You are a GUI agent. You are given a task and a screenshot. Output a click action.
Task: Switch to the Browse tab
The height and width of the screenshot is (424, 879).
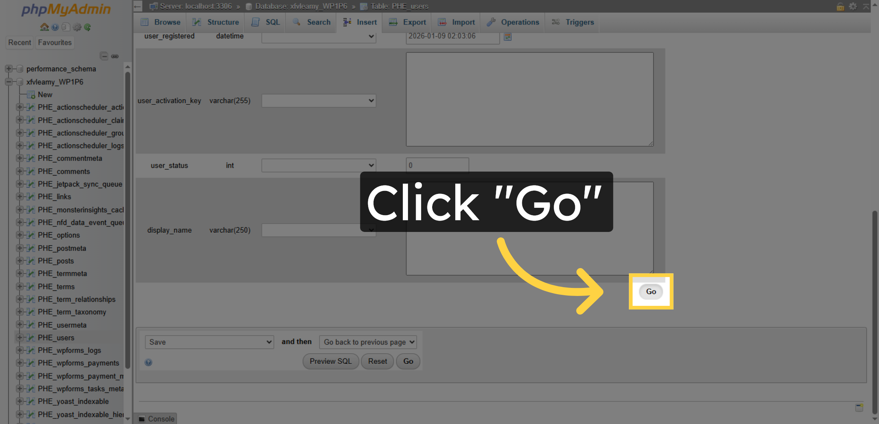160,22
